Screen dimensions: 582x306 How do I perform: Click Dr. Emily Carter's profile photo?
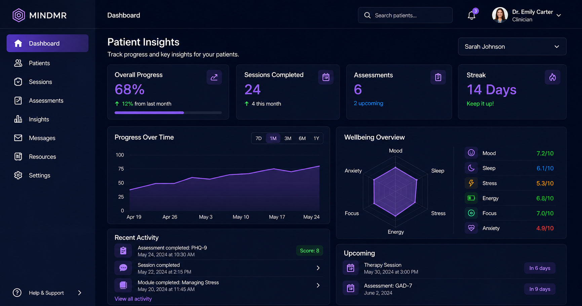pos(500,15)
